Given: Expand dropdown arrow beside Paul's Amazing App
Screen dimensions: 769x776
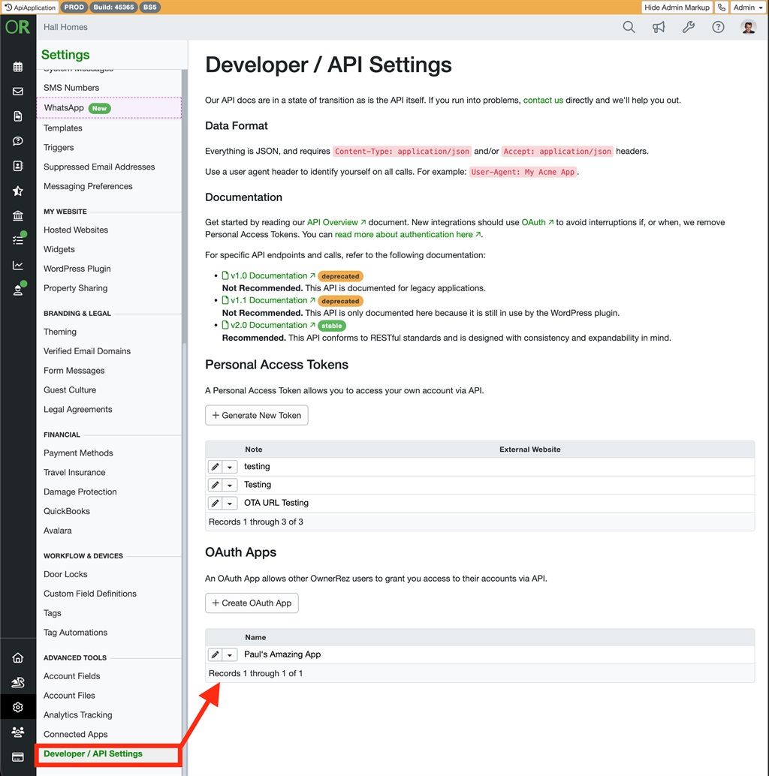Looking at the screenshot, I should pyautogui.click(x=230, y=654).
